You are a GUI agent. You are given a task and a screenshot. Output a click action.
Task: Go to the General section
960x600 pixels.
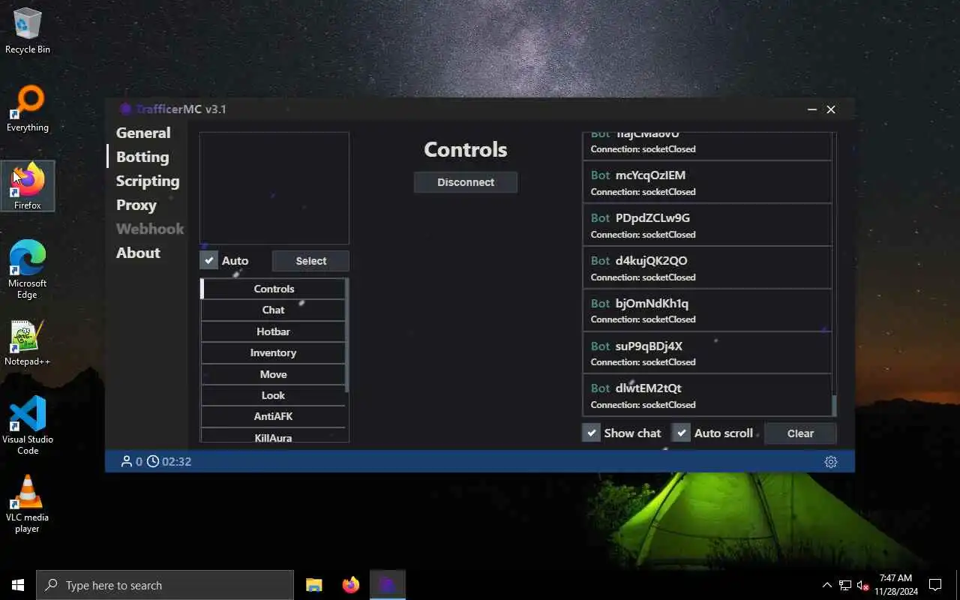(x=143, y=133)
